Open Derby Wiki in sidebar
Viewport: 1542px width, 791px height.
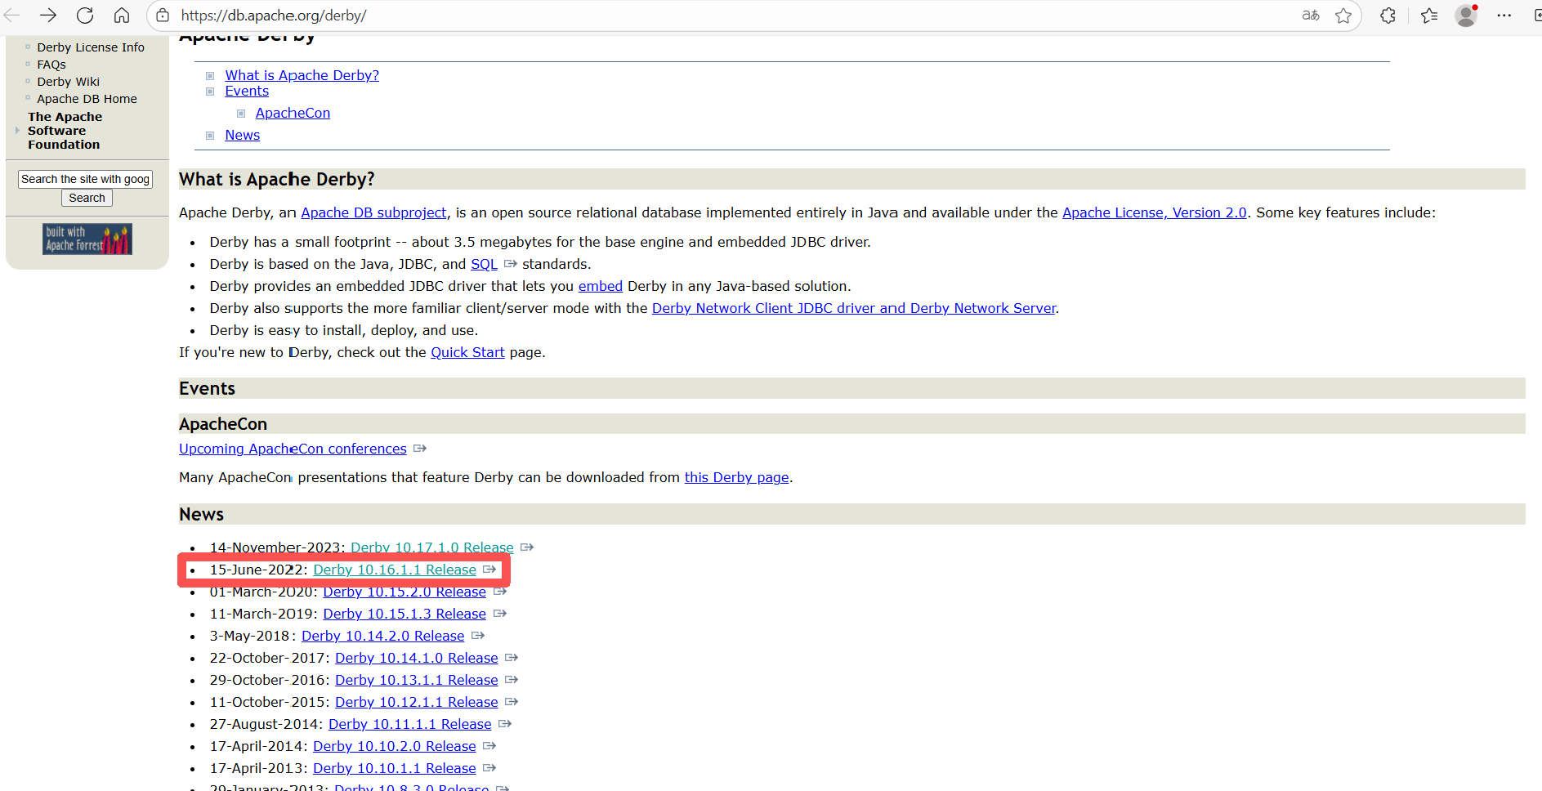(x=68, y=82)
